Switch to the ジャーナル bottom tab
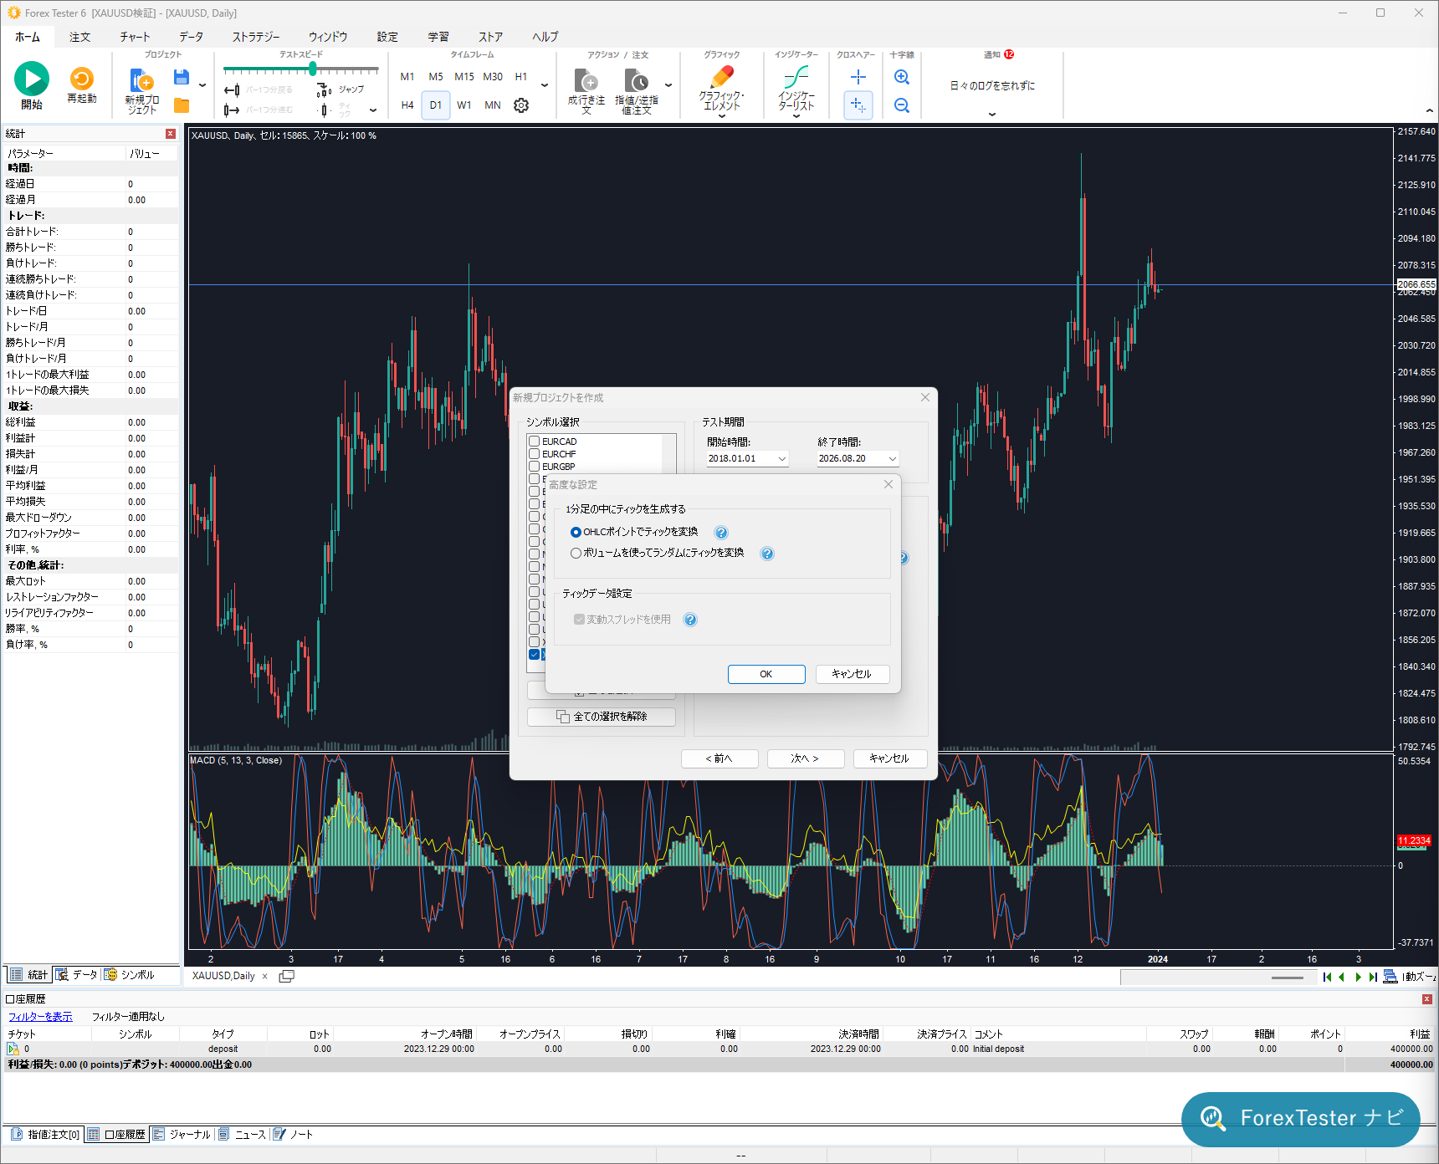1439x1164 pixels. pos(182,1135)
